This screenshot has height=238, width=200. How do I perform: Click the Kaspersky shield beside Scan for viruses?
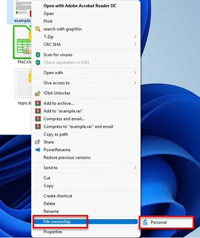pos(38,55)
